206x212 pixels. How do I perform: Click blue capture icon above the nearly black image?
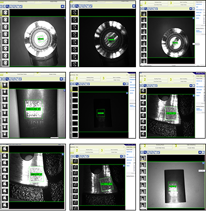124,84
